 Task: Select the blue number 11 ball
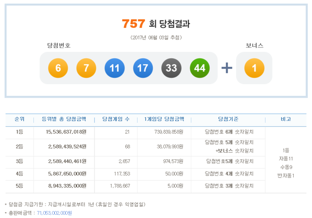coord(115,68)
